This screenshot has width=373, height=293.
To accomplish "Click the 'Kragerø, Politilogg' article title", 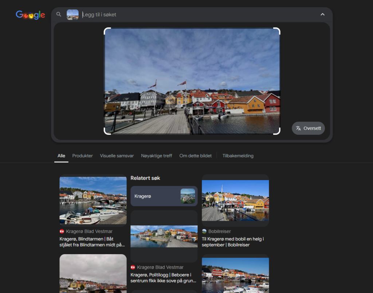I will pos(163,278).
